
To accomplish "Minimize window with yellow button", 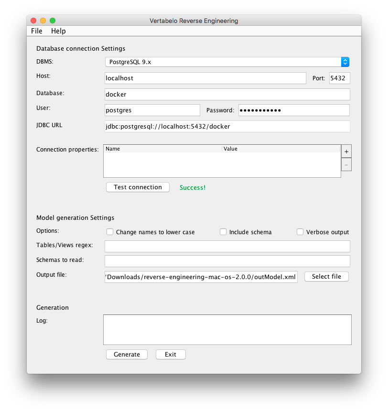I will 43,21.
